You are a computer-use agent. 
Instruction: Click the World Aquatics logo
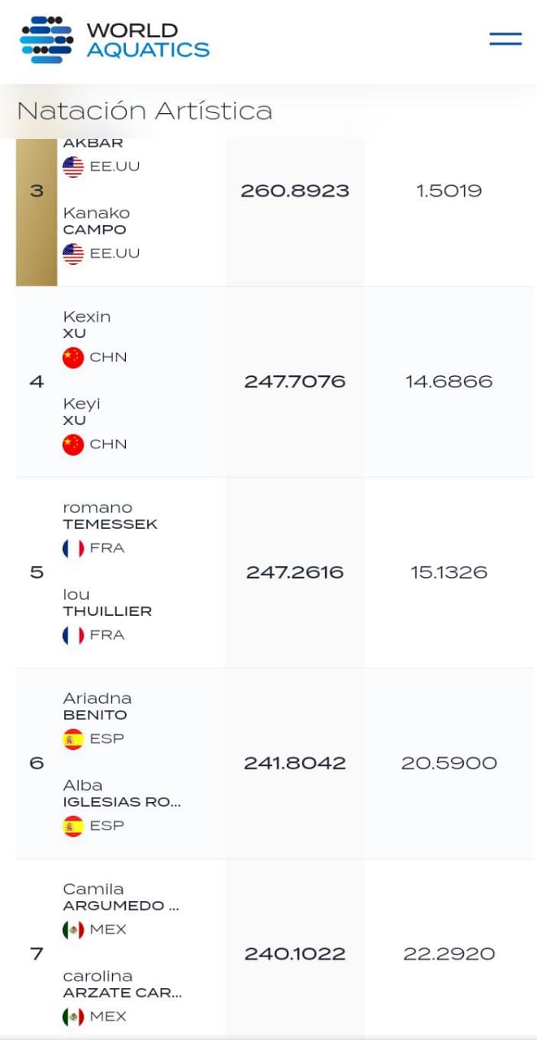[115, 40]
